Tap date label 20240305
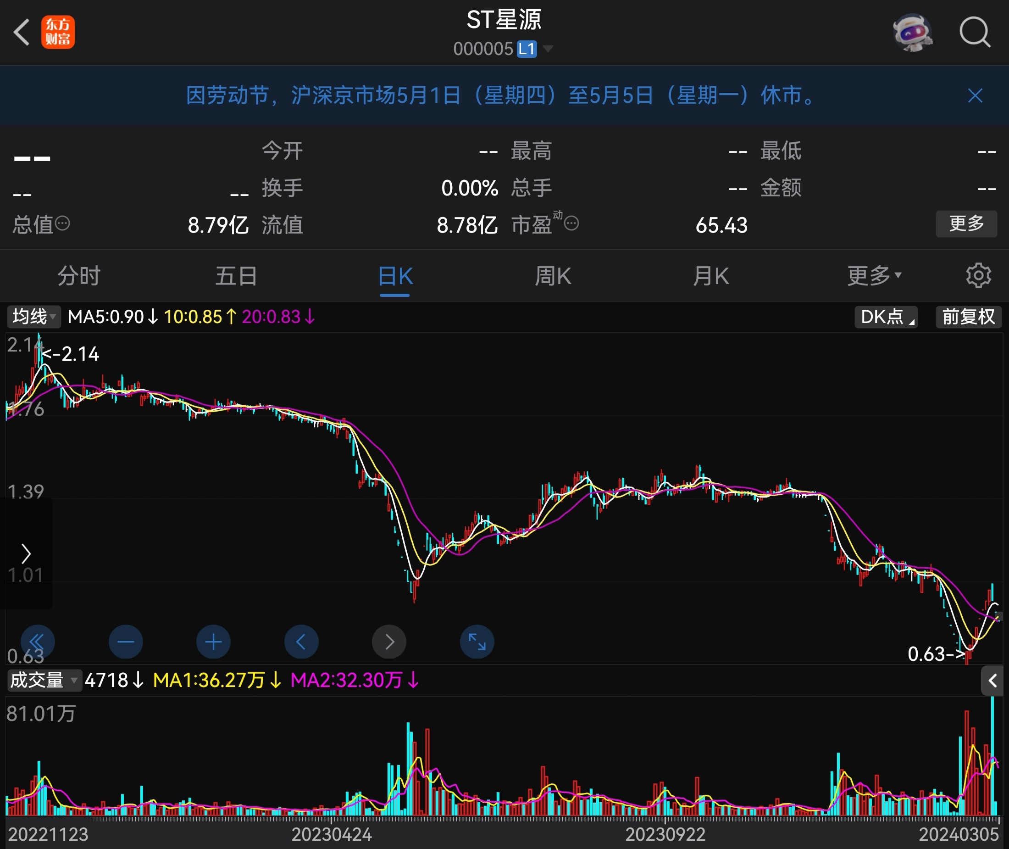Screen dimensions: 1009x849 pyautogui.click(x=959, y=834)
